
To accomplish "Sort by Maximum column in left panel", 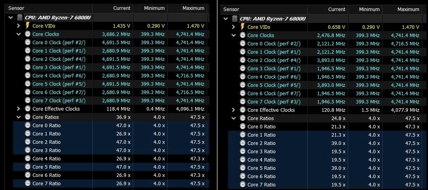I will click(x=187, y=8).
